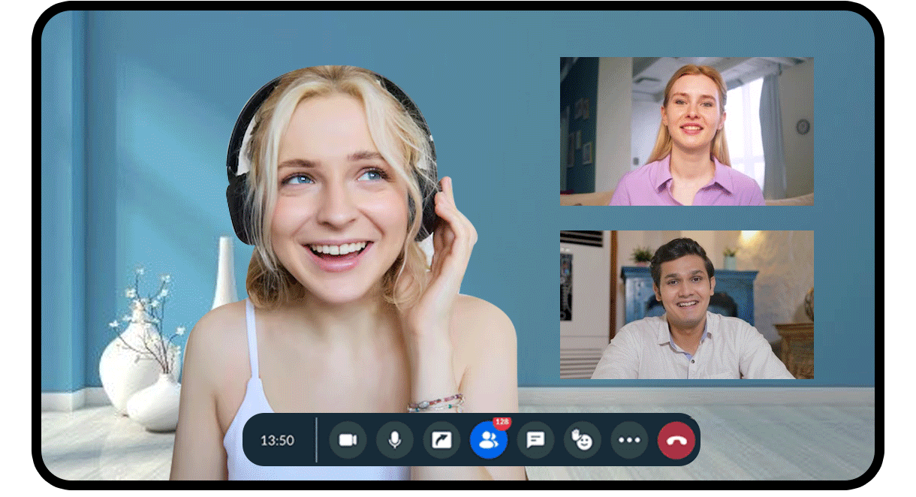Image resolution: width=916 pixels, height=497 pixels.
Task: Click the 13:50 call timer
Action: coord(277,441)
